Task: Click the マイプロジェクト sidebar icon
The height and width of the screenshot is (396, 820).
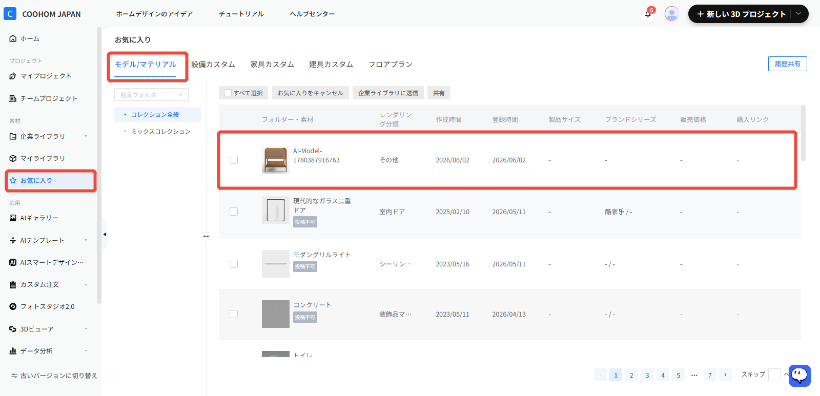Action: coord(13,76)
